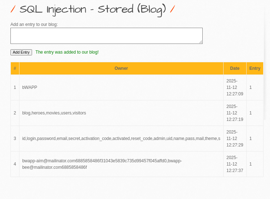The image size is (270, 199).
Task: Click the 12:27:29 date cell
Action: tap(235, 139)
